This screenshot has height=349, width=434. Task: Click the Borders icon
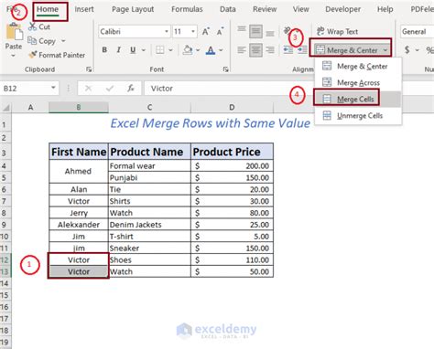pyautogui.click(x=160, y=49)
